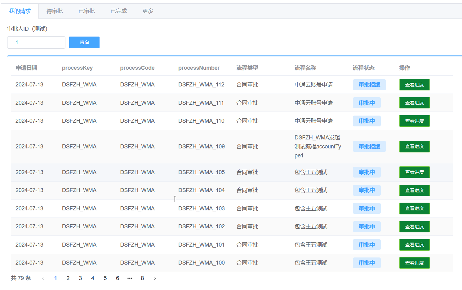Click the 流程类型 column header
Viewport: 462px width, 290px height.
247,68
